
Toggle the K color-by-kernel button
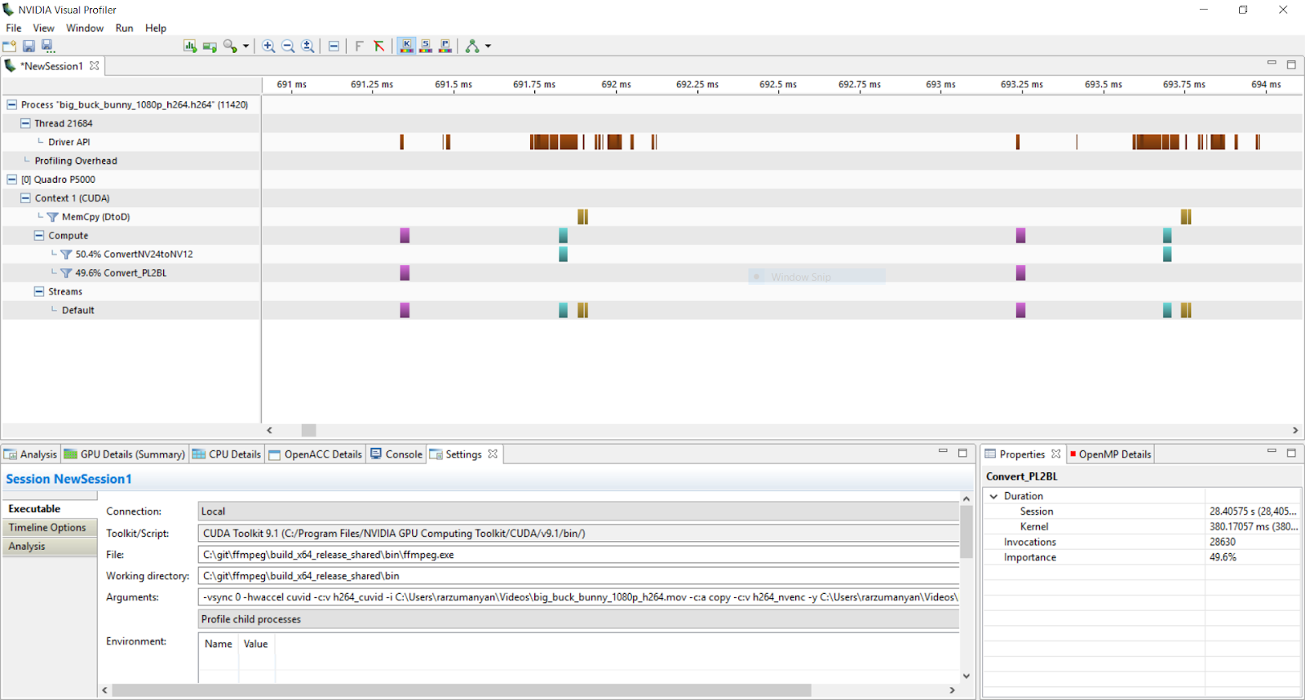coord(406,47)
